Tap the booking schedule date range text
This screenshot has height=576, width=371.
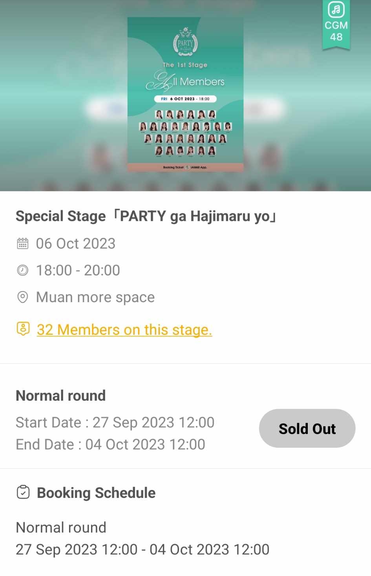pos(143,549)
